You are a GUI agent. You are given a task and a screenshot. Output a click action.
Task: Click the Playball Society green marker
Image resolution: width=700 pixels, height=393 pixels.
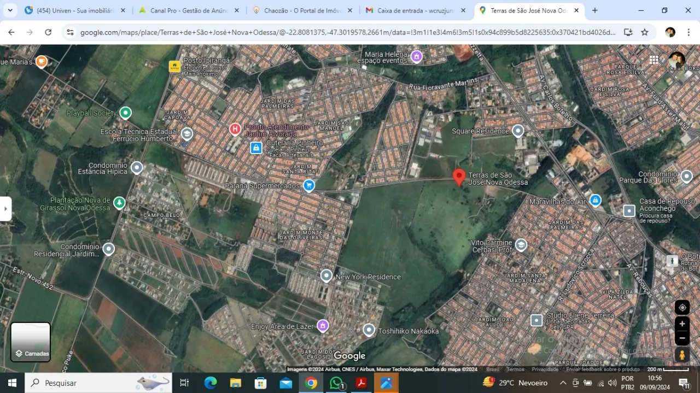125,113
